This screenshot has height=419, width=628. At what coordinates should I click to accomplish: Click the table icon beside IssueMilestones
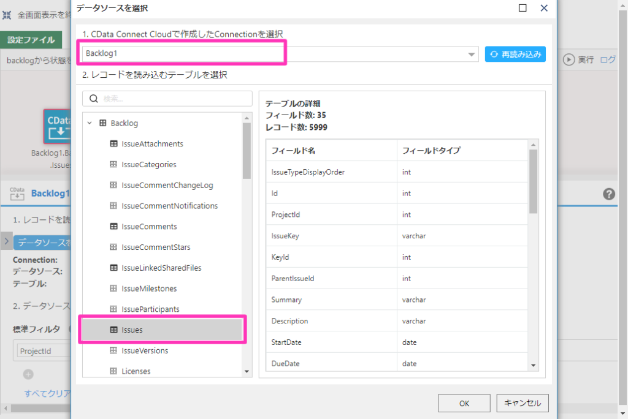point(113,289)
